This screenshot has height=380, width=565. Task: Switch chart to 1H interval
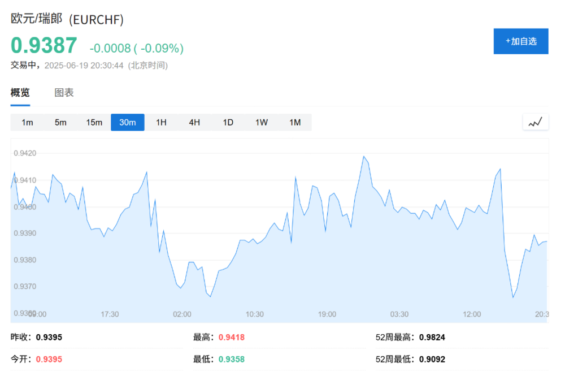(x=161, y=122)
